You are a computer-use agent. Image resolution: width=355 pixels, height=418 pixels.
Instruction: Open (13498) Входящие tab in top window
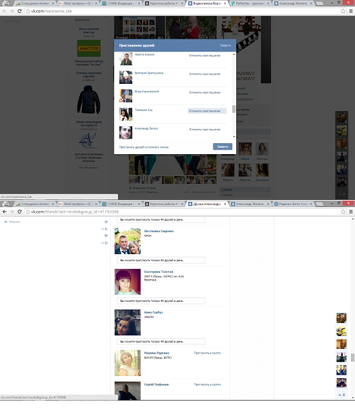click(121, 3)
